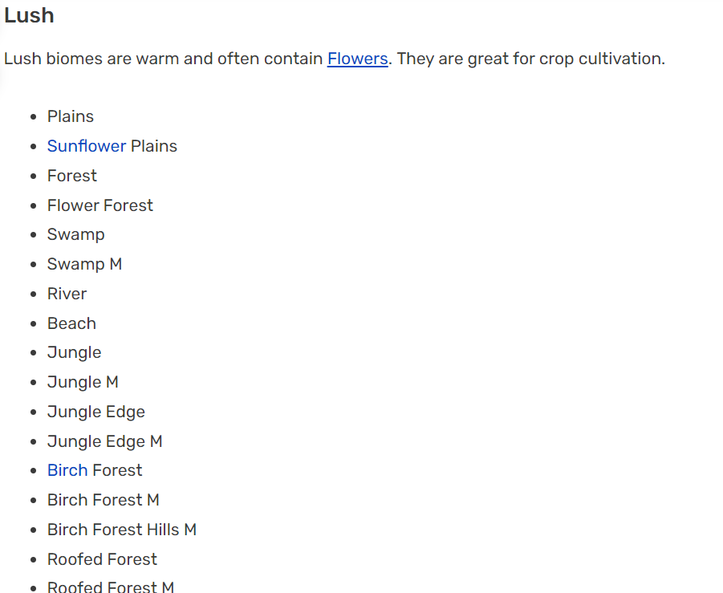This screenshot has height=593, width=723.
Task: Click the River list item
Action: tap(67, 294)
